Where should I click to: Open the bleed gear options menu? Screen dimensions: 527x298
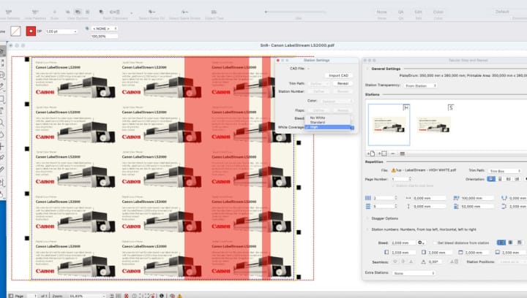(x=421, y=242)
